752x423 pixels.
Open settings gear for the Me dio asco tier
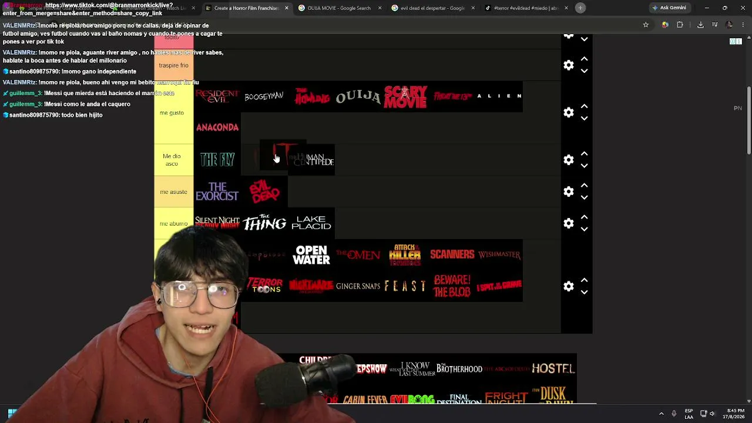pyautogui.click(x=568, y=160)
